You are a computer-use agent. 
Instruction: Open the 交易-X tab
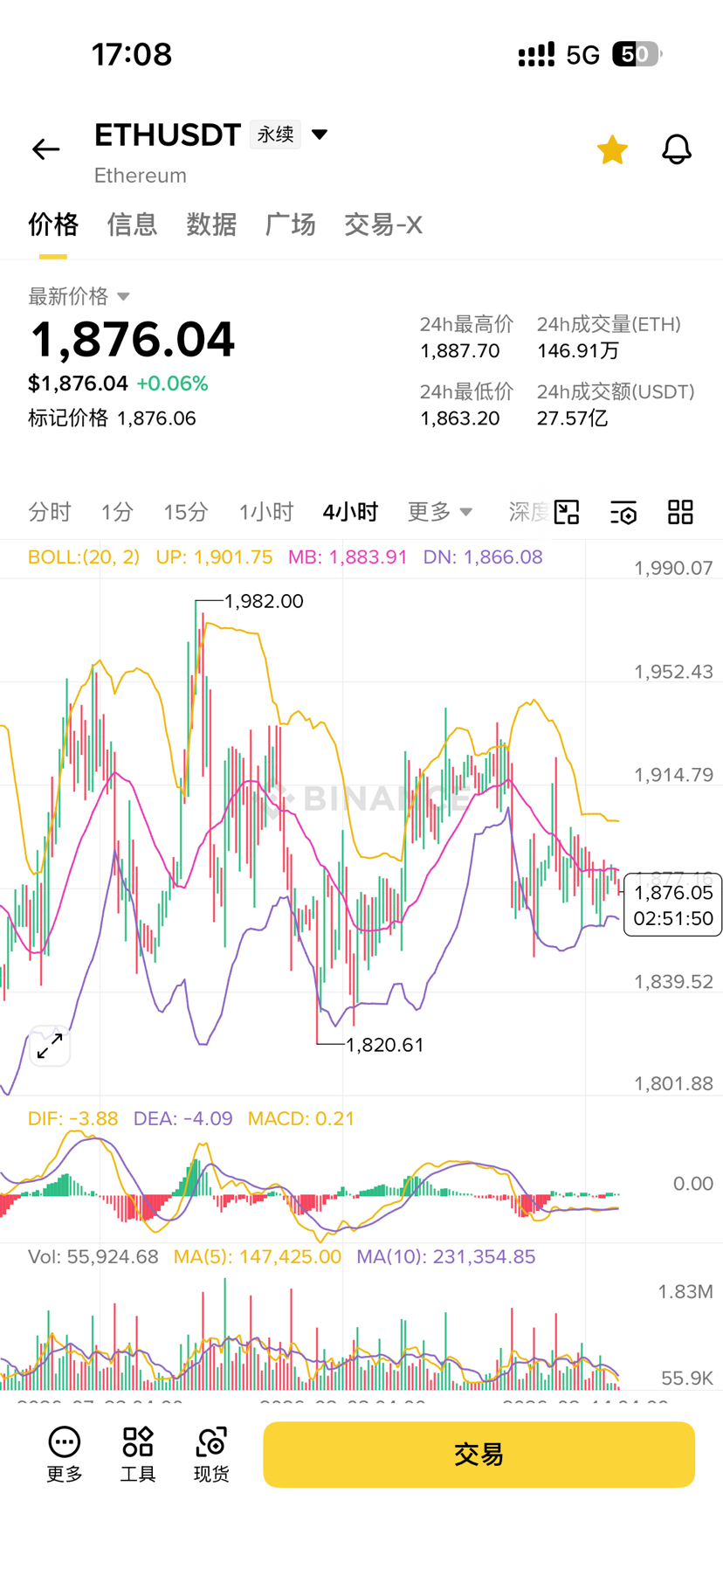coord(383,225)
